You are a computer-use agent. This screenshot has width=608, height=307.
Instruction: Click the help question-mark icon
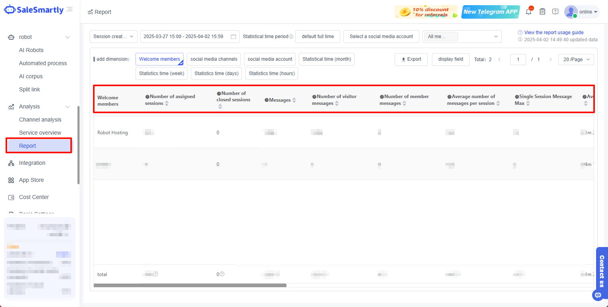pyautogui.click(x=555, y=12)
